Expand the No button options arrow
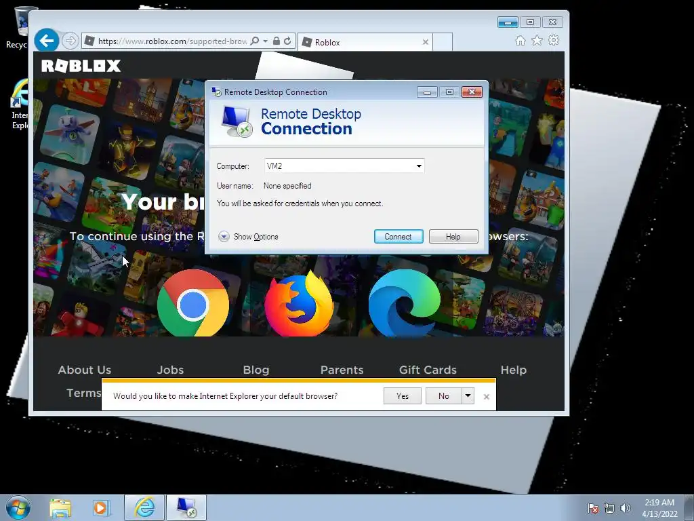Image resolution: width=694 pixels, height=521 pixels. [x=468, y=396]
